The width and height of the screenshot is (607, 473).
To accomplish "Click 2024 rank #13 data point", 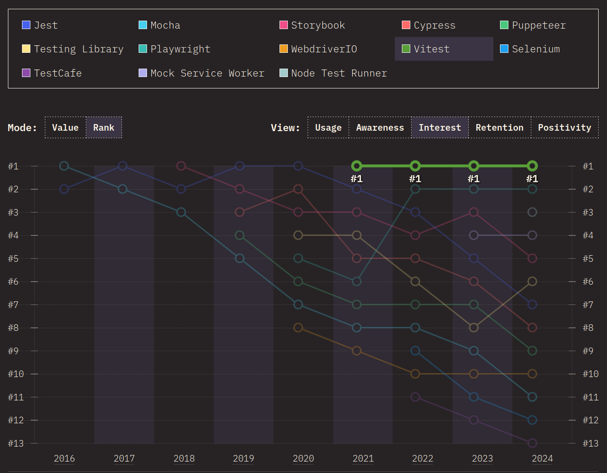I will (x=532, y=443).
